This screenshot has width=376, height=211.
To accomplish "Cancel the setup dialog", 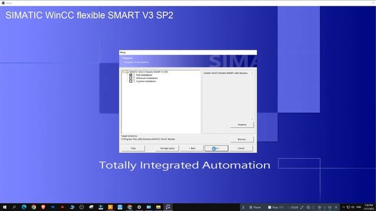I will point(241,148).
